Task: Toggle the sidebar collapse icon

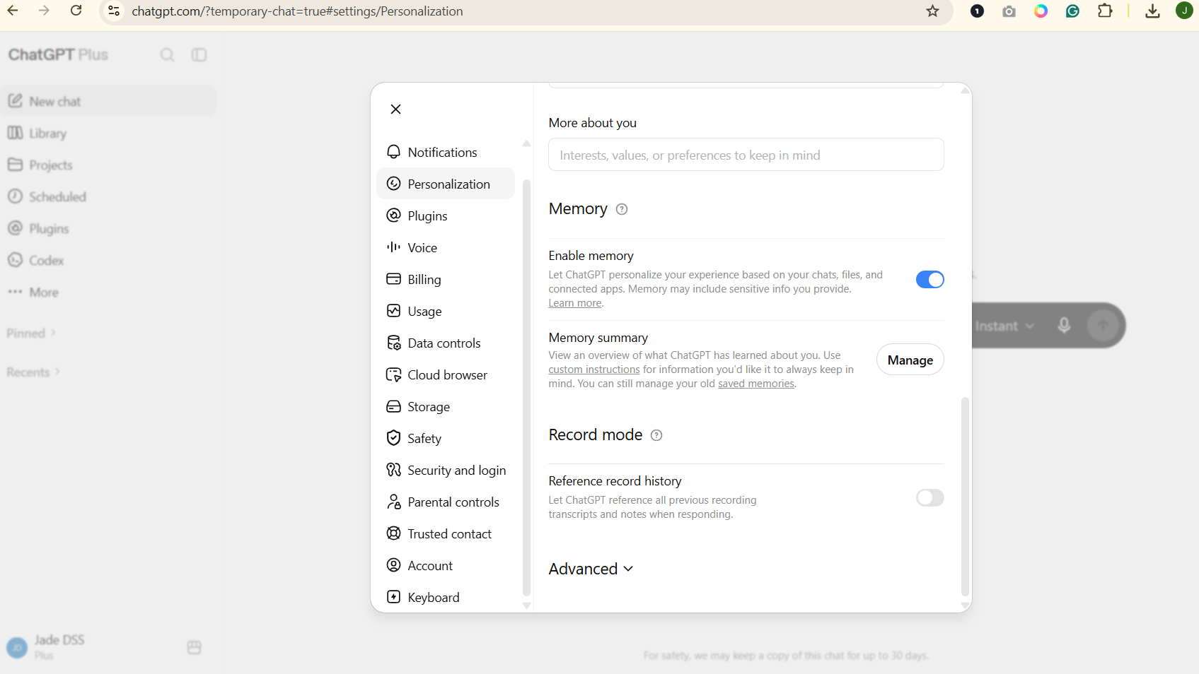Action: click(199, 55)
